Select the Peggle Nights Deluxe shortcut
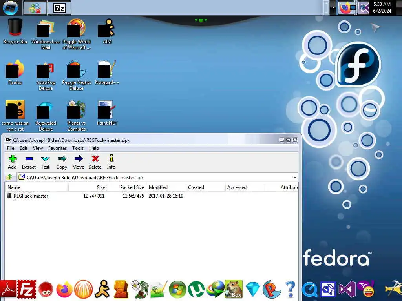 pos(77,75)
